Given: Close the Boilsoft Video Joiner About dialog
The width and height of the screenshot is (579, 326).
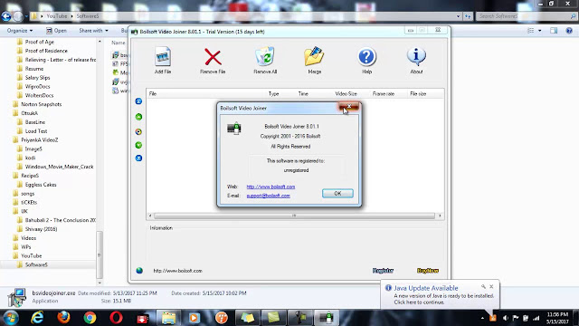Looking at the screenshot, I should click(348, 107).
